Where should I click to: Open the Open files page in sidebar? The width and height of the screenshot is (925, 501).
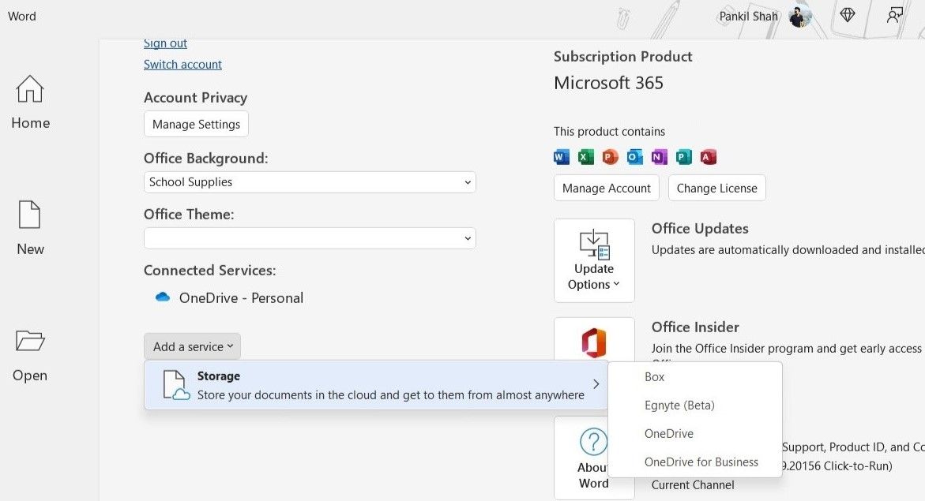tap(30, 355)
